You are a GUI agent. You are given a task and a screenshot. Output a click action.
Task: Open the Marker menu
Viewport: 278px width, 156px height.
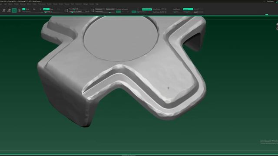(17, 4)
